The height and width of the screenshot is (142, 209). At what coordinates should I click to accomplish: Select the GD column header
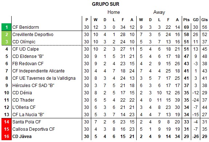(196, 20)
